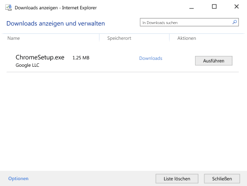Sort by the Speicherort column header
This screenshot has height=186, width=247.
click(119, 38)
